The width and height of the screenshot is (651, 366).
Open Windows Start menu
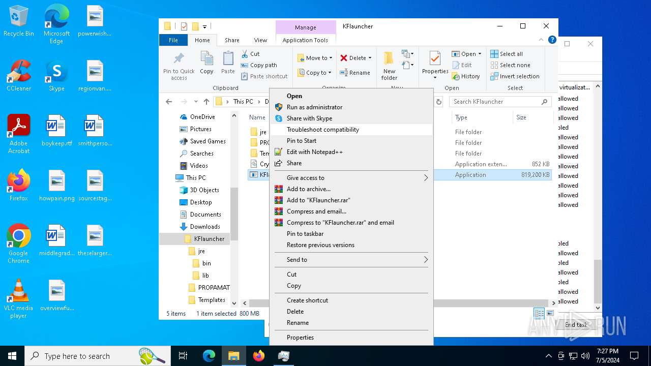click(12, 356)
